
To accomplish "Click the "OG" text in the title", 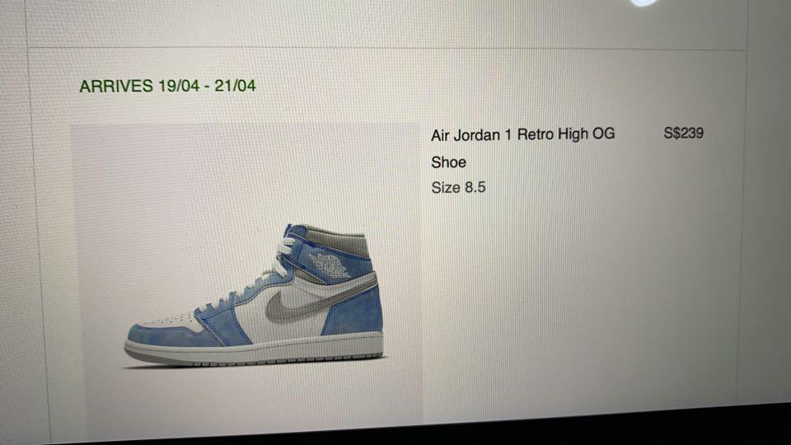I will point(603,133).
